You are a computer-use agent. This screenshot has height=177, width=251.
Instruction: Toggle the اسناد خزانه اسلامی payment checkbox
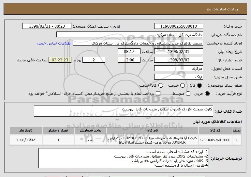click(x=158, y=94)
